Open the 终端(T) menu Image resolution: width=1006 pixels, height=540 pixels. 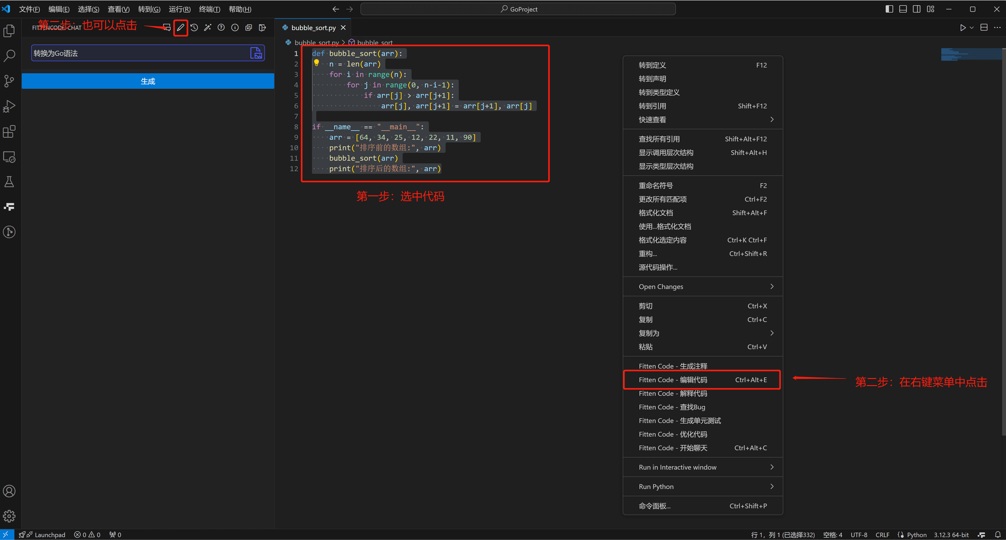click(x=209, y=9)
